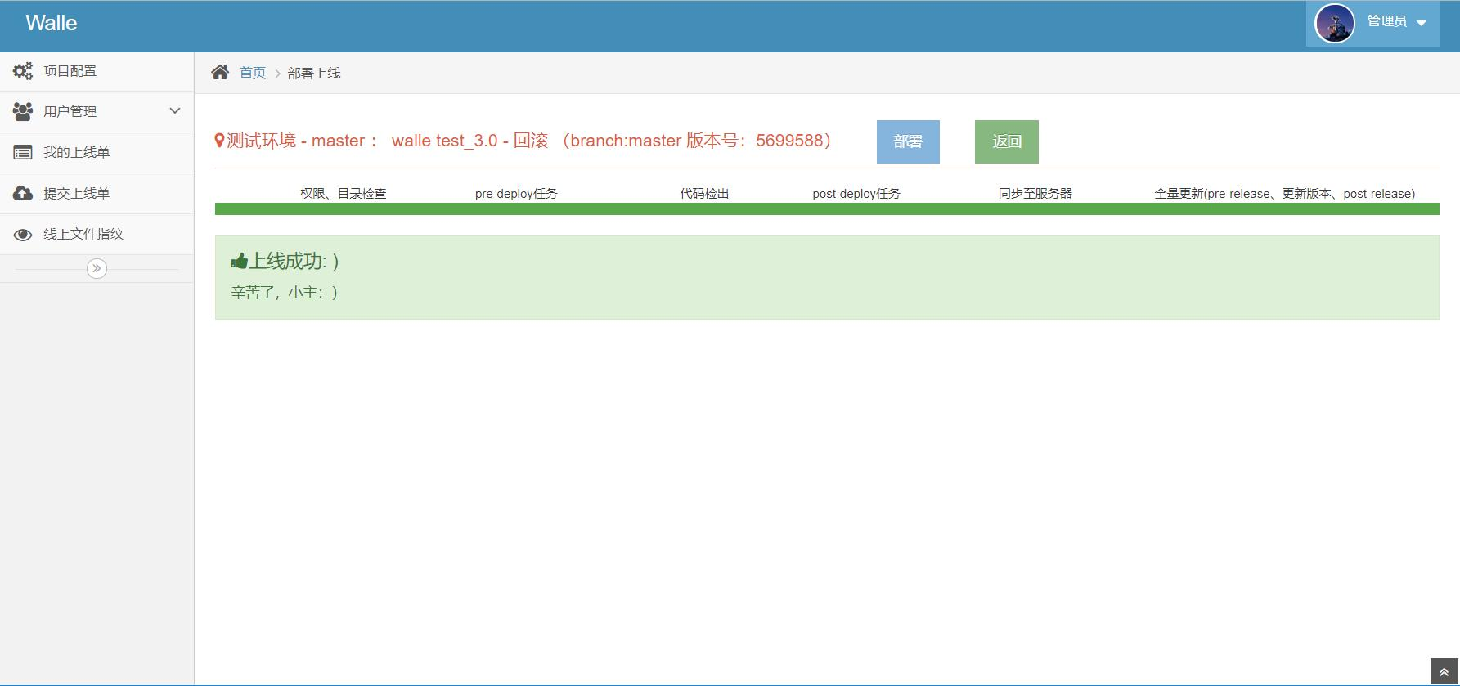Click 部署上线 breadcrumb text

[x=314, y=73]
